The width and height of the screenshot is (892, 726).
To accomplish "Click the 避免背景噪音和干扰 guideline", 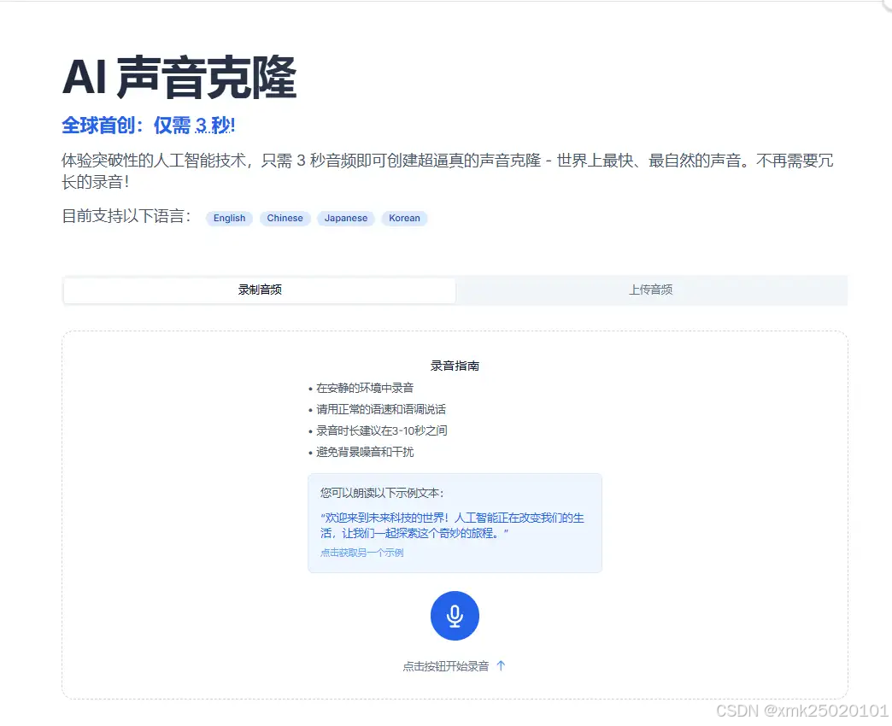I will 365,452.
